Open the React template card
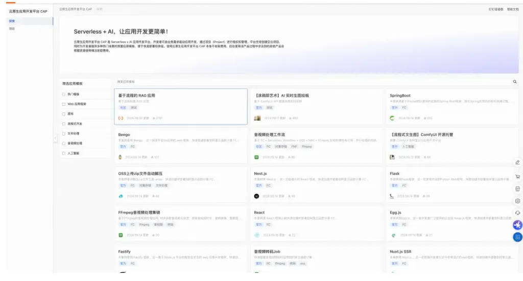Image resolution: width=523 pixels, height=281 pixels. (x=316, y=224)
